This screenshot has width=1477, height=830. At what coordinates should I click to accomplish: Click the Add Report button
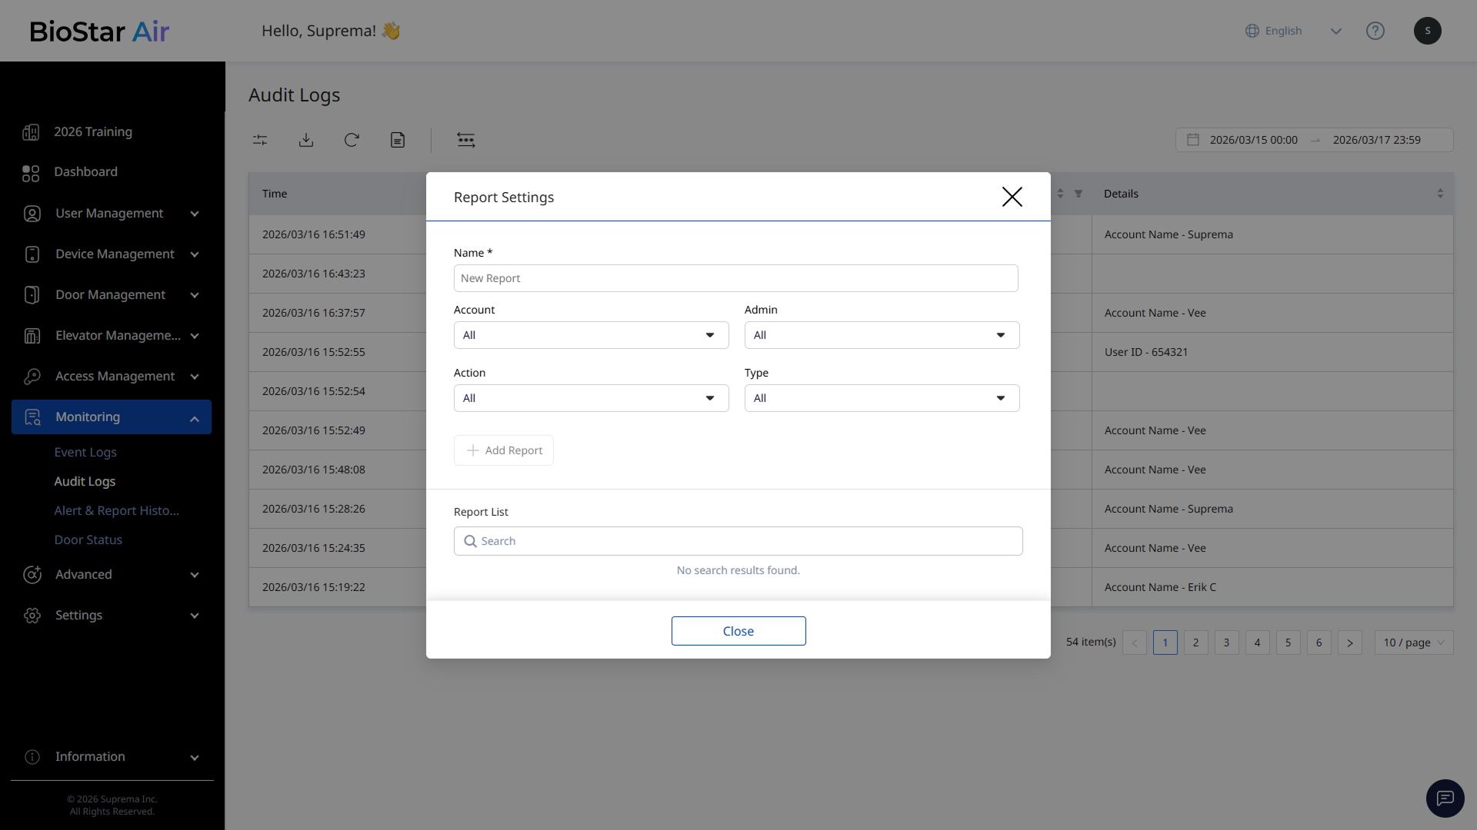point(504,450)
